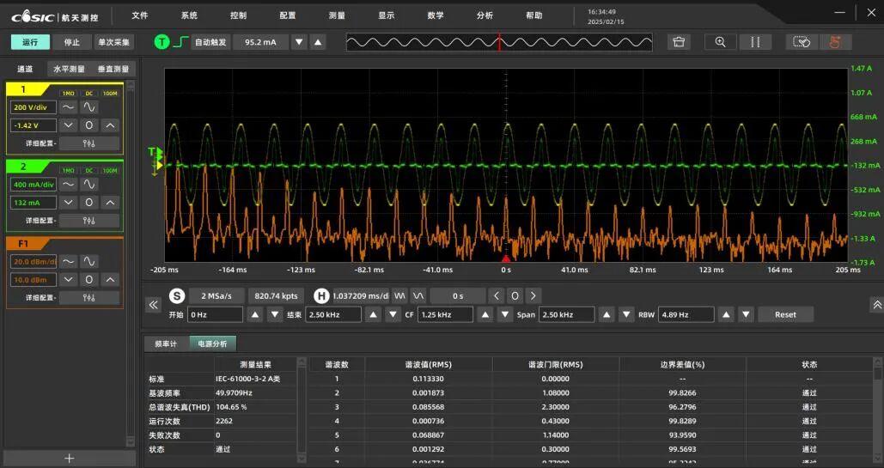Reset F1 offset with the O button
The height and width of the screenshot is (468, 884).
[x=89, y=279]
